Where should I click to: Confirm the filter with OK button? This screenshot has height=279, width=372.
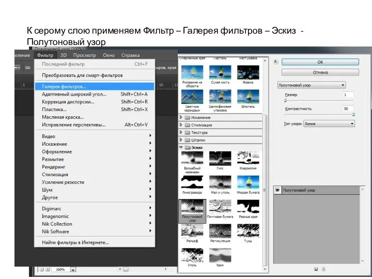pyautogui.click(x=320, y=62)
